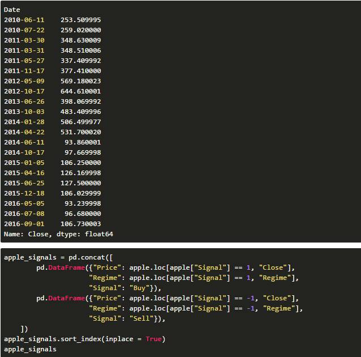Click the "Name: Close, dtype: float64" line
Screen dimensions: 361x357
(58, 234)
